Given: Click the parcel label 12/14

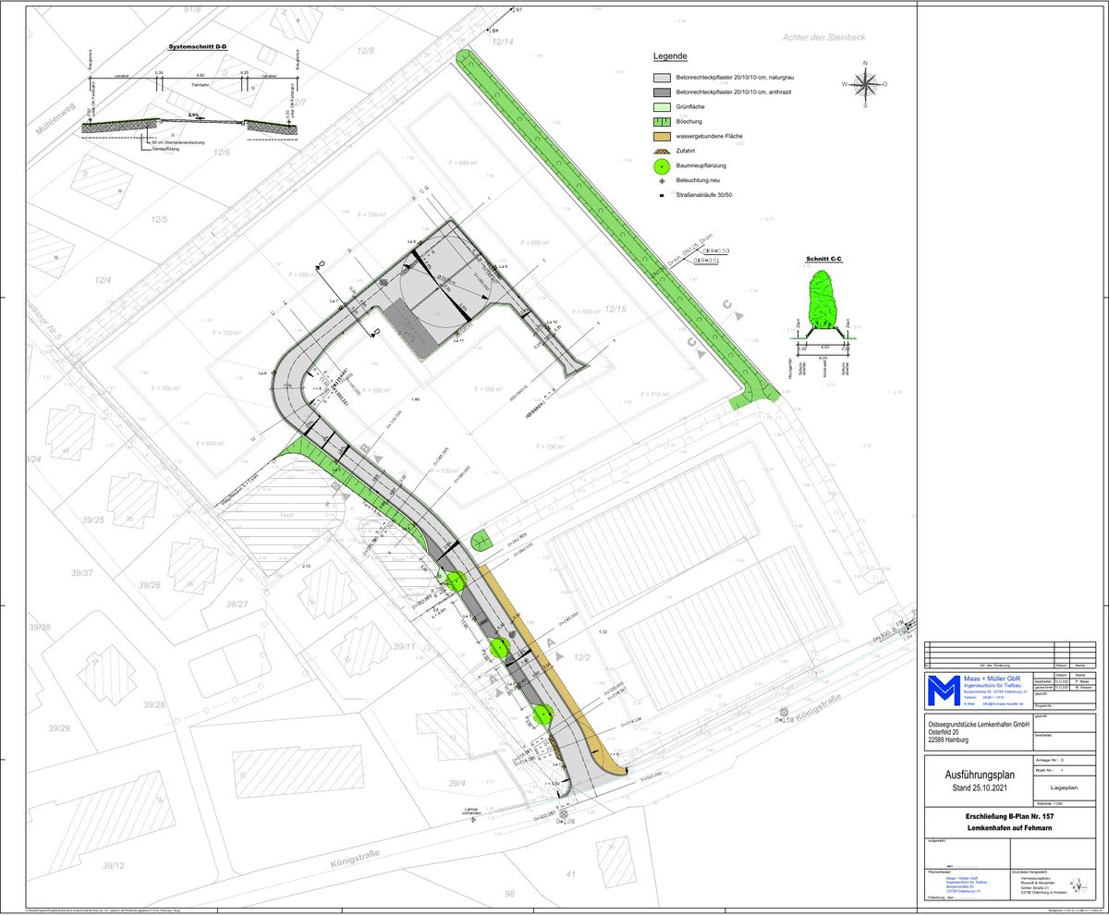Looking at the screenshot, I should tap(503, 41).
